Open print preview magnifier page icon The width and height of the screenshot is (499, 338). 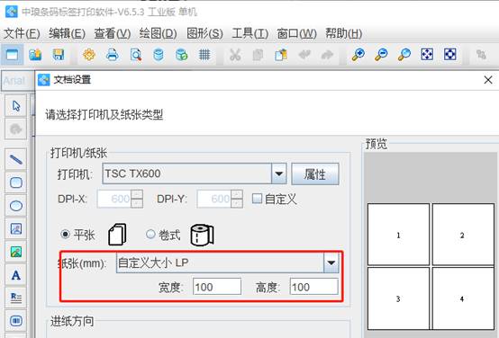136,55
